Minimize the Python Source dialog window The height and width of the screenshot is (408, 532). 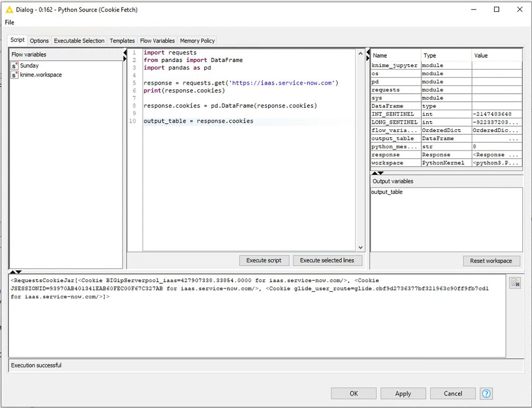point(473,9)
